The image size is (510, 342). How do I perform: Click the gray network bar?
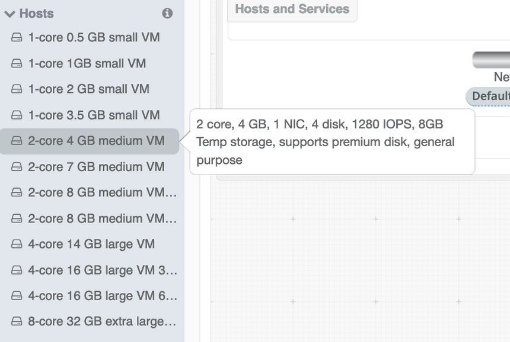(492, 60)
